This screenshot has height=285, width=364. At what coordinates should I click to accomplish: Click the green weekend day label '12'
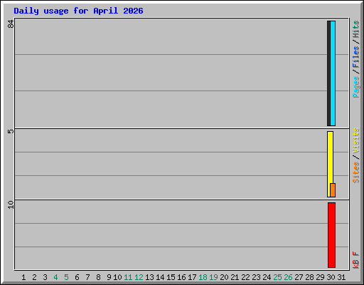[x=139, y=277]
